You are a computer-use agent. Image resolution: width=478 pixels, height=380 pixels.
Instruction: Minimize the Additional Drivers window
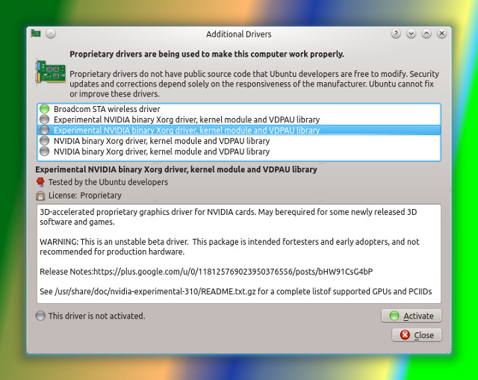point(411,34)
